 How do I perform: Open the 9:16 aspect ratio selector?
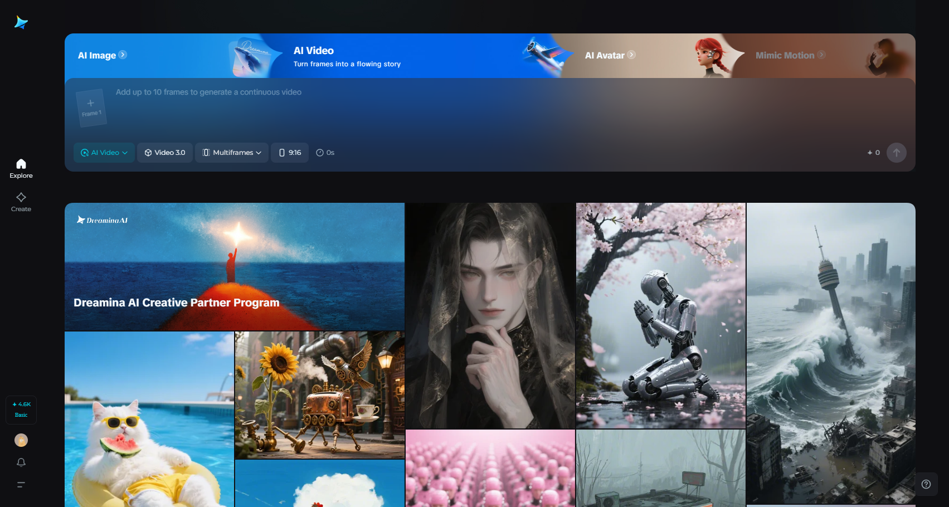[x=289, y=152]
